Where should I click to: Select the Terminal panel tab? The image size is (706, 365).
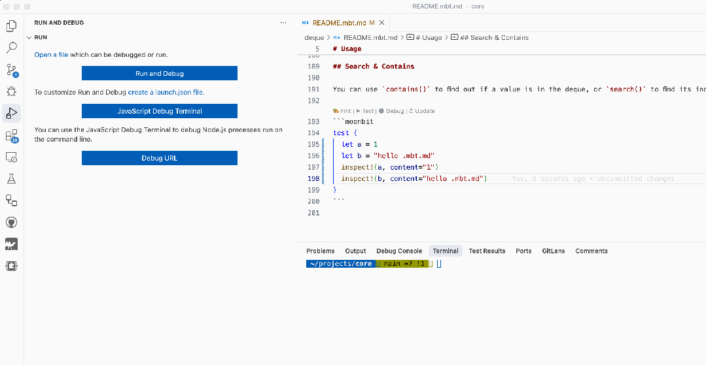coord(446,251)
